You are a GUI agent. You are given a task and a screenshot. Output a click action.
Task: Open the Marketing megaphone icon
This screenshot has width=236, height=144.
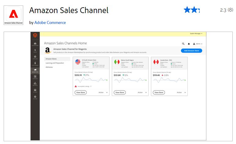point(35,70)
